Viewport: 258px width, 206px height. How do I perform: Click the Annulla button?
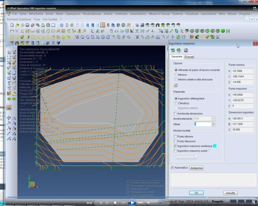[x=230, y=193]
